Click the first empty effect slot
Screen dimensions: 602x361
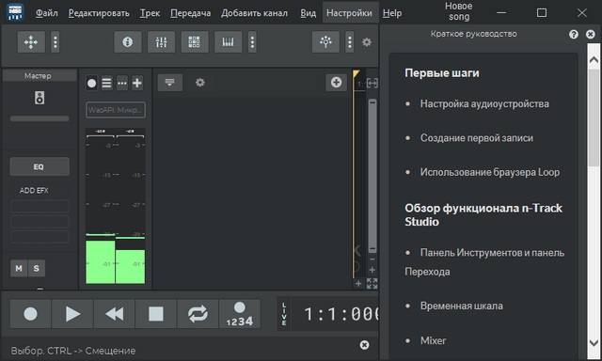click(40, 207)
